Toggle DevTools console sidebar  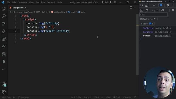pos(142,10)
